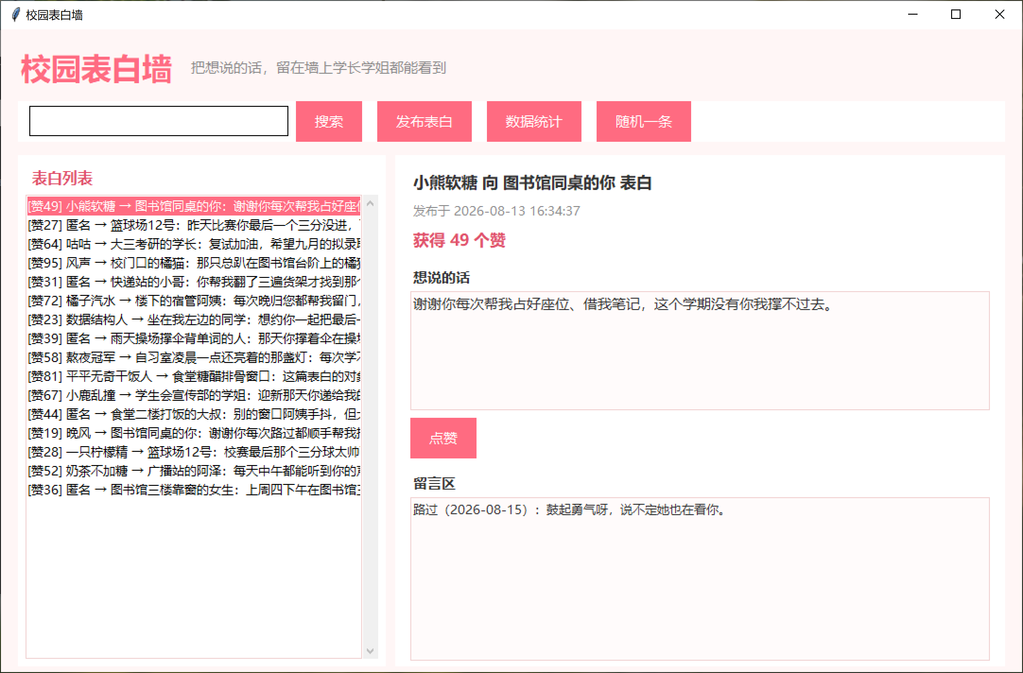Viewport: 1023px width, 673px height.
Task: Click the 点赞 like button
Action: (443, 438)
